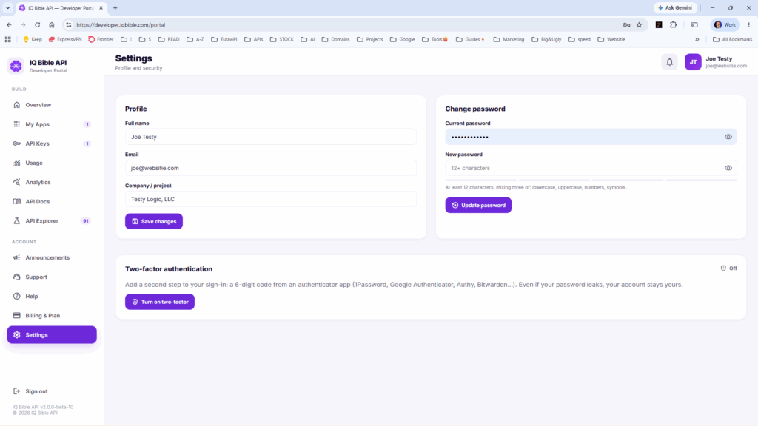Viewport: 758px width, 426px height.
Task: Open All Bookmarks folder
Action: (732, 40)
